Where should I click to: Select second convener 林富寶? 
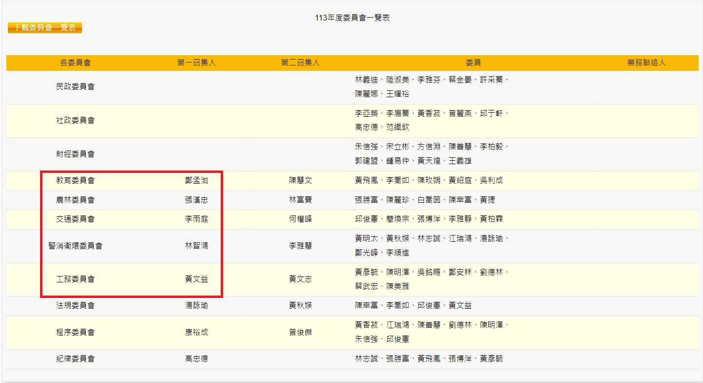point(300,200)
